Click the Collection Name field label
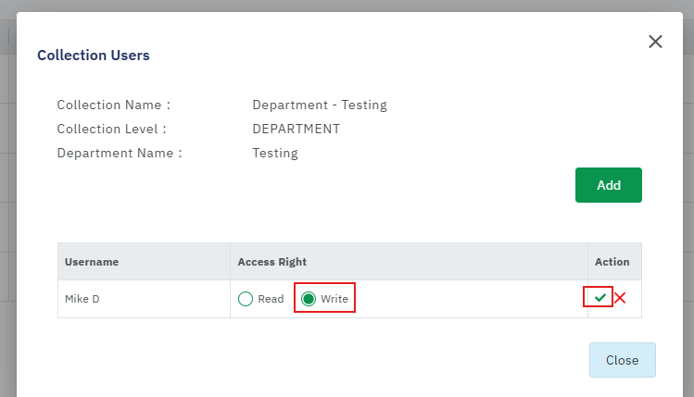 click(x=114, y=105)
